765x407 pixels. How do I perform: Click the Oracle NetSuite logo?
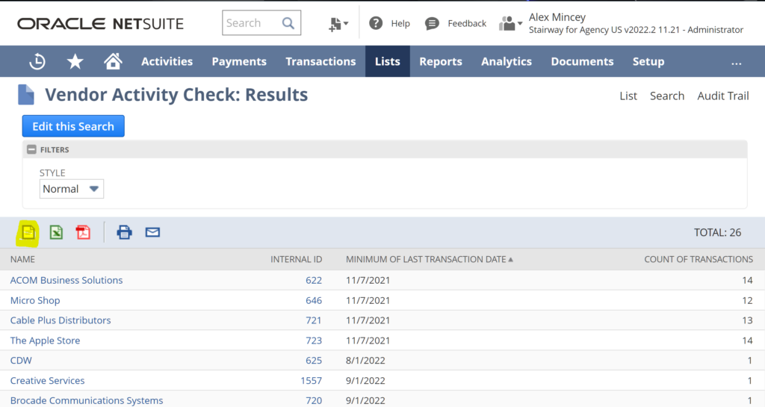point(101,24)
